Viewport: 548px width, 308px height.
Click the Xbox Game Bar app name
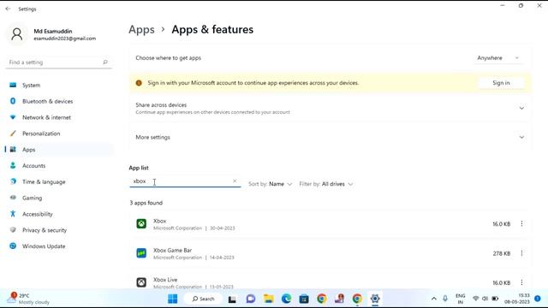(172, 251)
